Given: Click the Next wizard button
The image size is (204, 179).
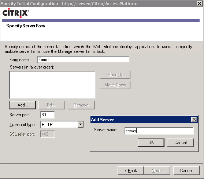Looking at the screenshot, I should point(157,171).
